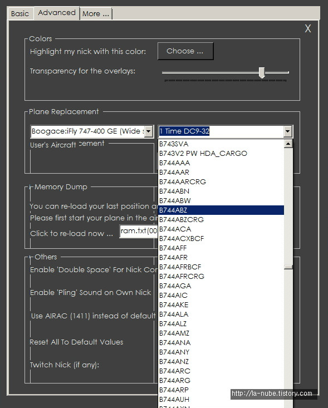Click the overlay transparency slider handle

262,72
